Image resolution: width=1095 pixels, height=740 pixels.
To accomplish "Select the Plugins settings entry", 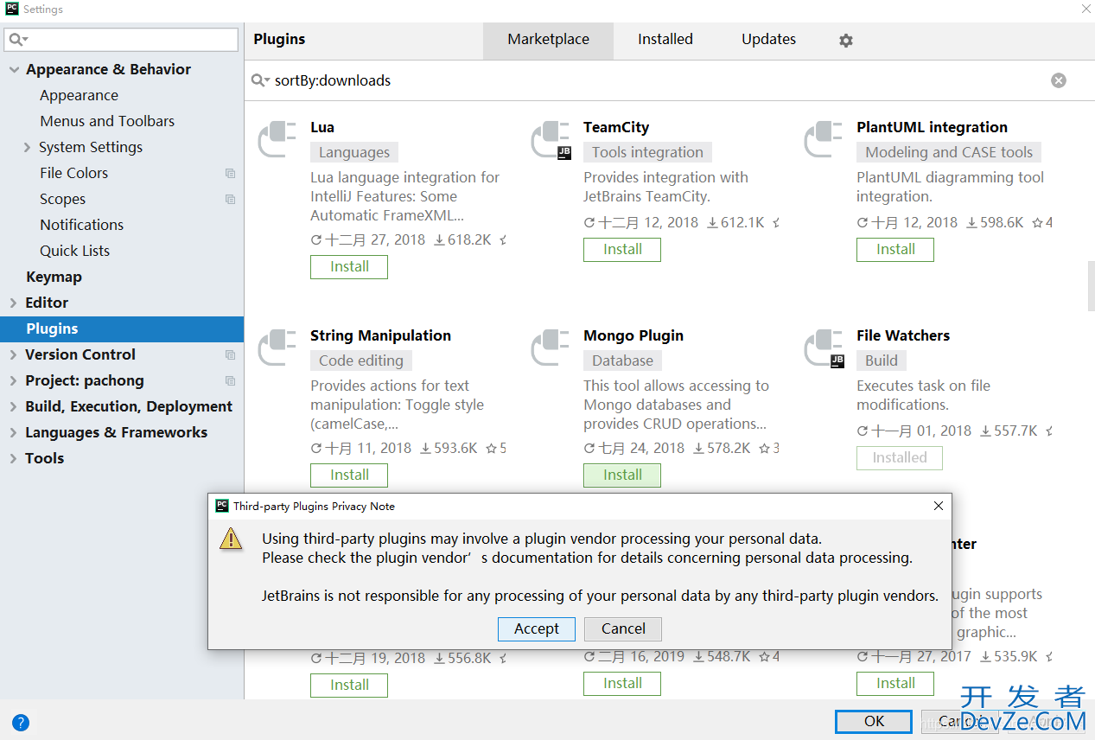I will click(122, 329).
